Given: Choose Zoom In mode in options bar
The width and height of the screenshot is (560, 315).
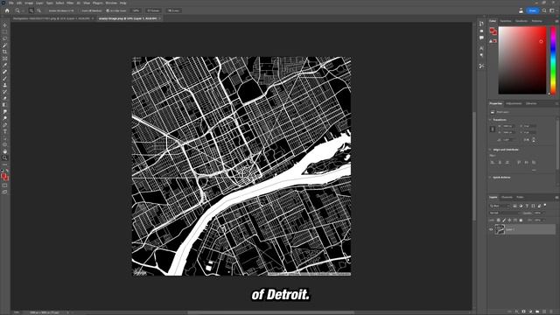Looking at the screenshot, I should click(31, 10).
